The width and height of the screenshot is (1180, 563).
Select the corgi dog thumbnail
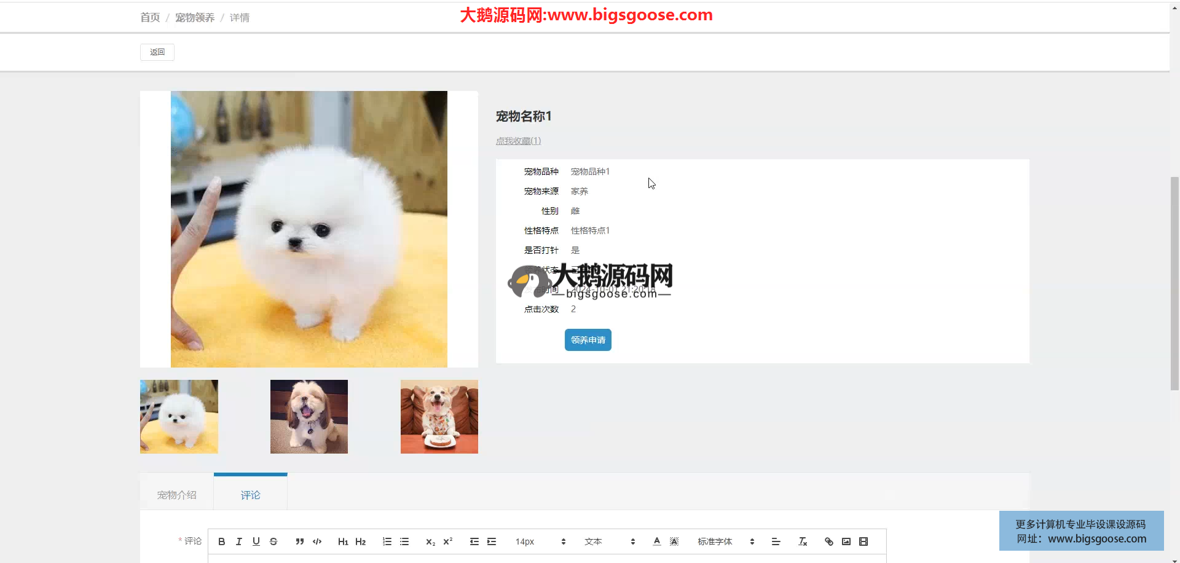(439, 417)
